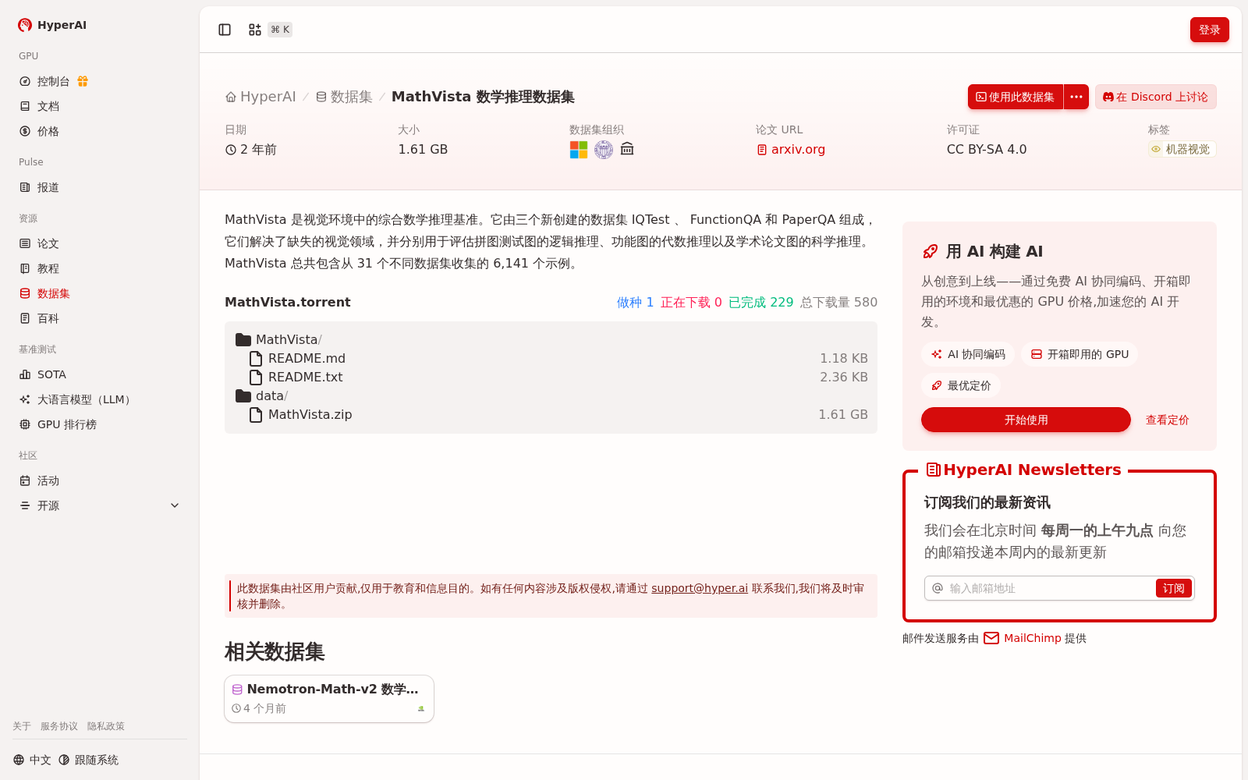Click 在 Discord 上讨论 button
This screenshot has height=780, width=1248.
click(x=1155, y=97)
